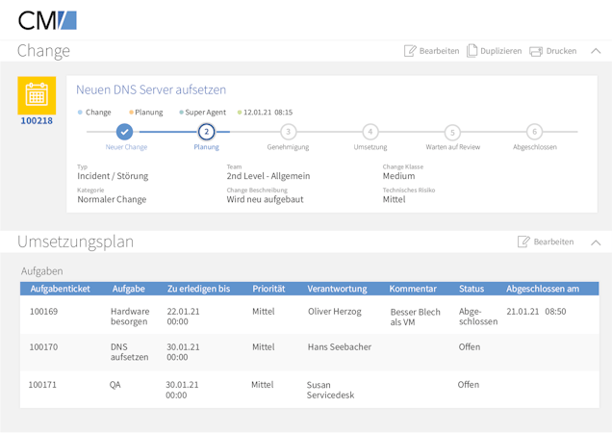Sort by Priorität column header
The height and width of the screenshot is (433, 612).
268,289
